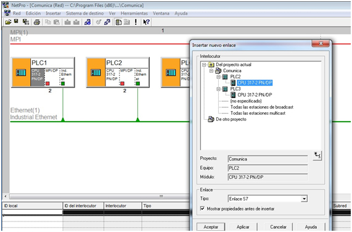Click the Copy toolbar icon

[x=48, y=22]
